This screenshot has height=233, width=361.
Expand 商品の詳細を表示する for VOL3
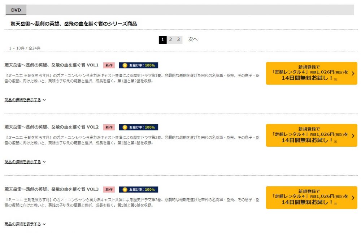point(25,224)
